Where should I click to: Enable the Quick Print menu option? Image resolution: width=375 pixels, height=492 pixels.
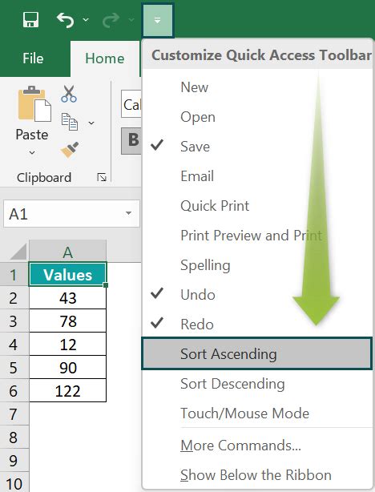point(257,206)
